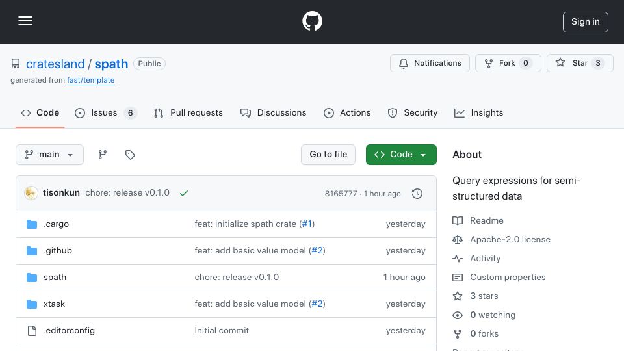This screenshot has height=351, width=624.
Task: Switch to the Code tab
Action: pyautogui.click(x=40, y=113)
